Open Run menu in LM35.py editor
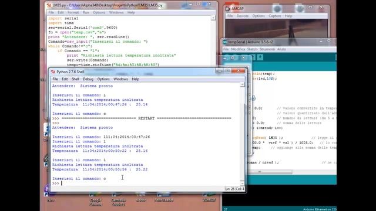 86,12
